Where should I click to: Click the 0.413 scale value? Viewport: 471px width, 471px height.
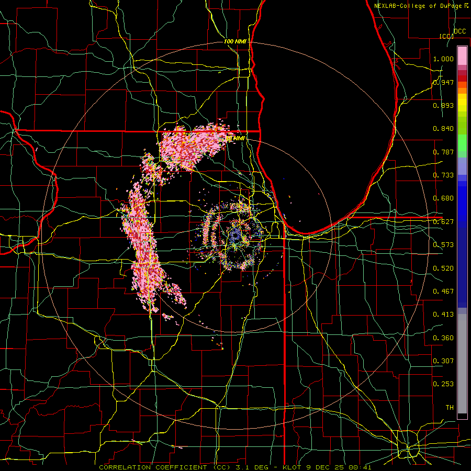(443, 315)
